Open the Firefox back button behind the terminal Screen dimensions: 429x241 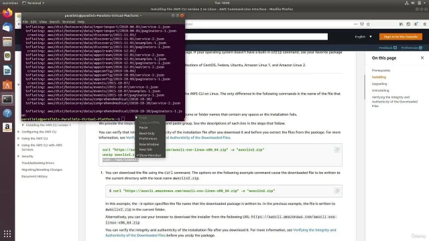pos(19,24)
